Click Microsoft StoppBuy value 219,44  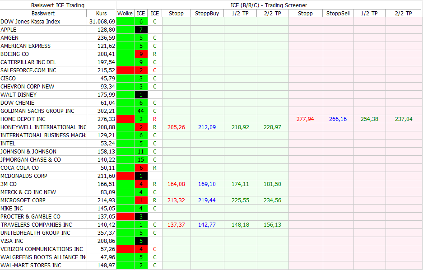207,200
